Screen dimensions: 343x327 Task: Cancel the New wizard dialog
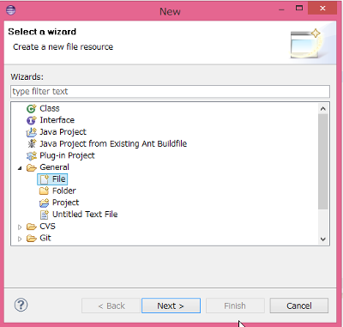pos(299,306)
